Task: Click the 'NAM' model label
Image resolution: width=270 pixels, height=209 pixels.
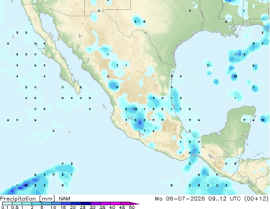Action: point(64,199)
